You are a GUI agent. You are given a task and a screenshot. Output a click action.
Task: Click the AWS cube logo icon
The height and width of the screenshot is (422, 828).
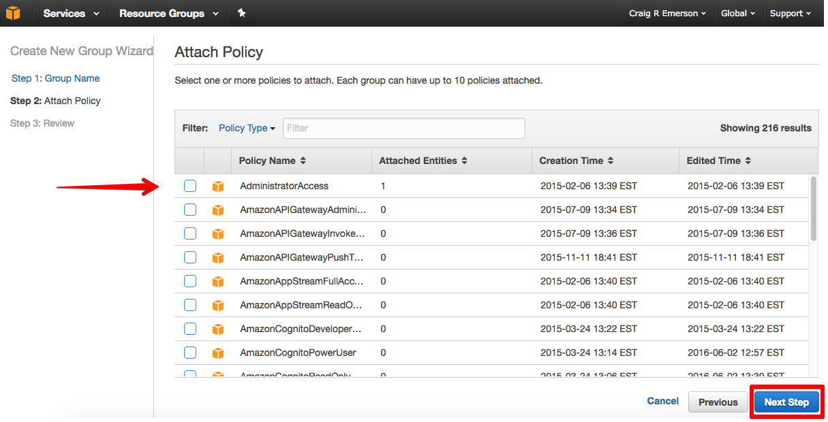point(13,13)
